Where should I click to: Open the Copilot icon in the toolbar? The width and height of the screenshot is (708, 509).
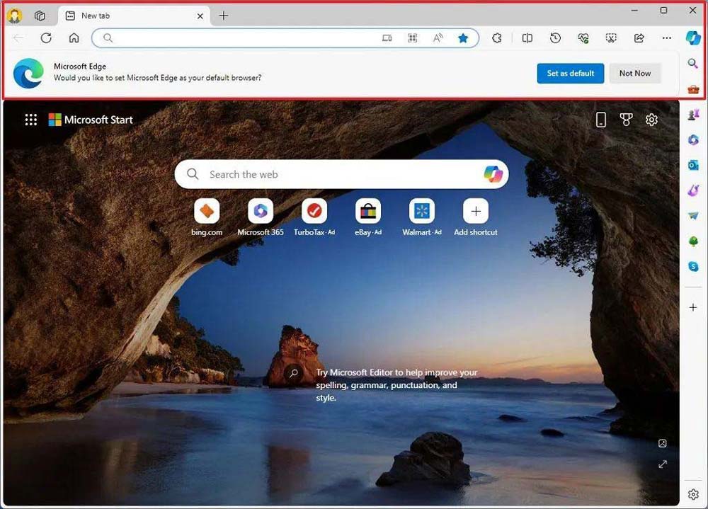click(x=693, y=38)
